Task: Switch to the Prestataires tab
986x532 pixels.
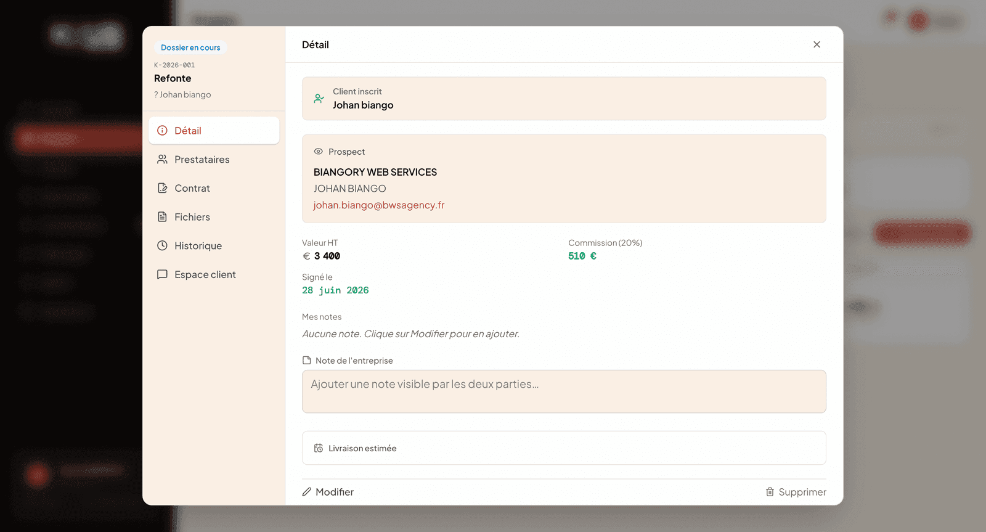Action: coord(214,160)
